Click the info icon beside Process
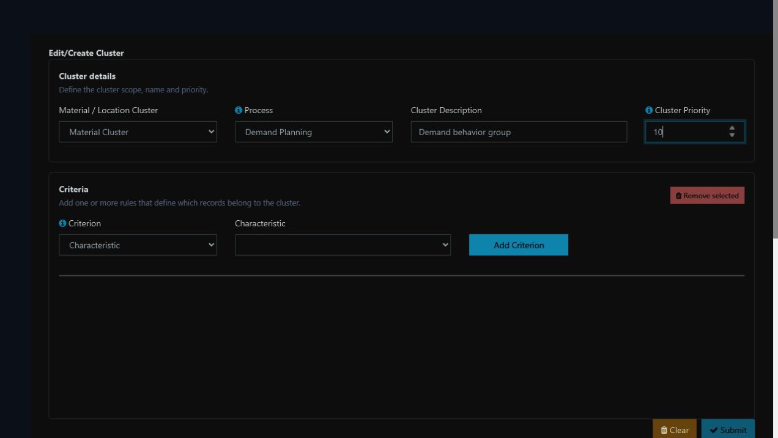 239,111
